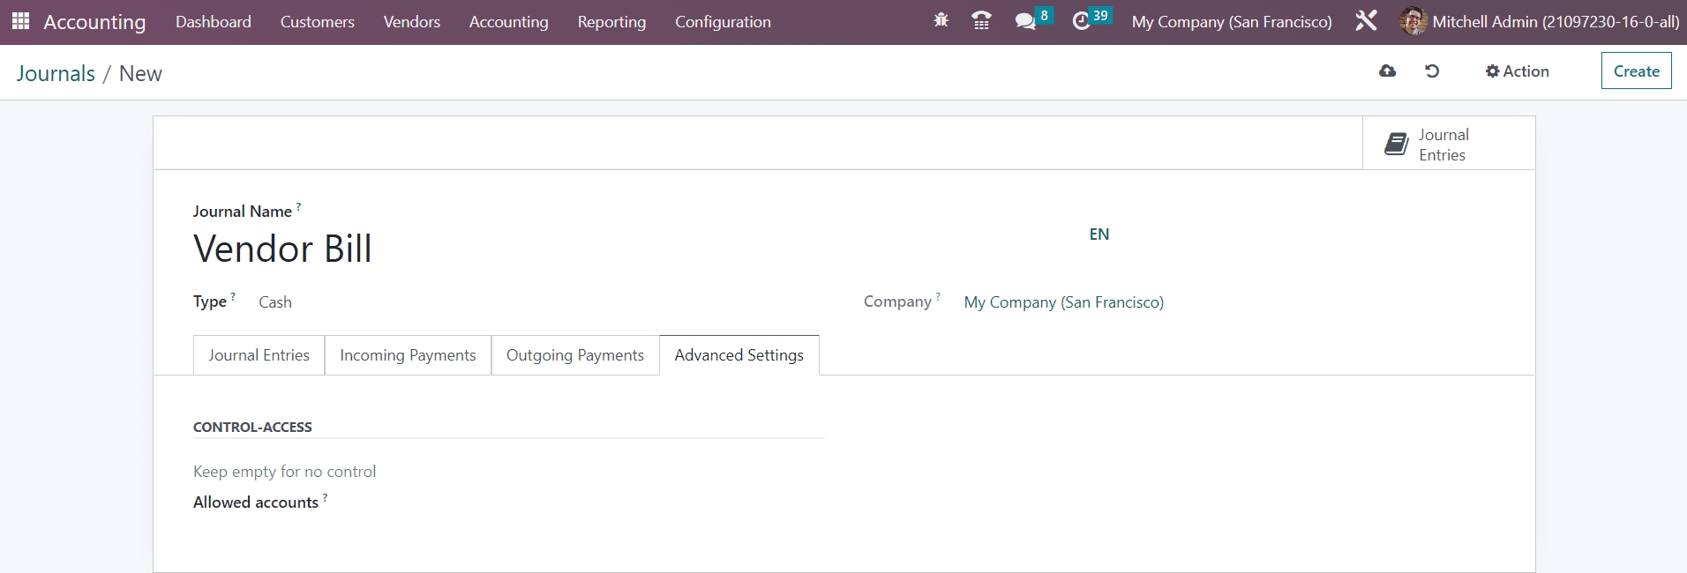1687x573 pixels.
Task: Switch to the Incoming Payments tab
Action: (x=408, y=355)
